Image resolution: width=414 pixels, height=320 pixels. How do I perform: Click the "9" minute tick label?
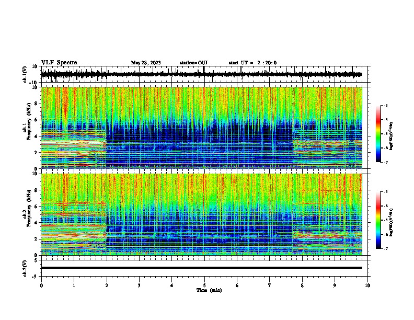point(335,285)
